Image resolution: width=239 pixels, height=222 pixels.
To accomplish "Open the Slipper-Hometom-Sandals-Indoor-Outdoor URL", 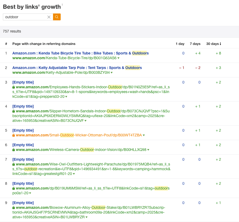I will point(91,116).
